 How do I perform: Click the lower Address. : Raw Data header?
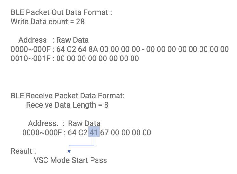tap(64, 123)
